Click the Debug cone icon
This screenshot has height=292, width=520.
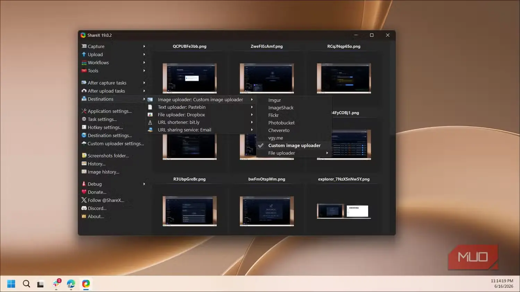pyautogui.click(x=84, y=184)
